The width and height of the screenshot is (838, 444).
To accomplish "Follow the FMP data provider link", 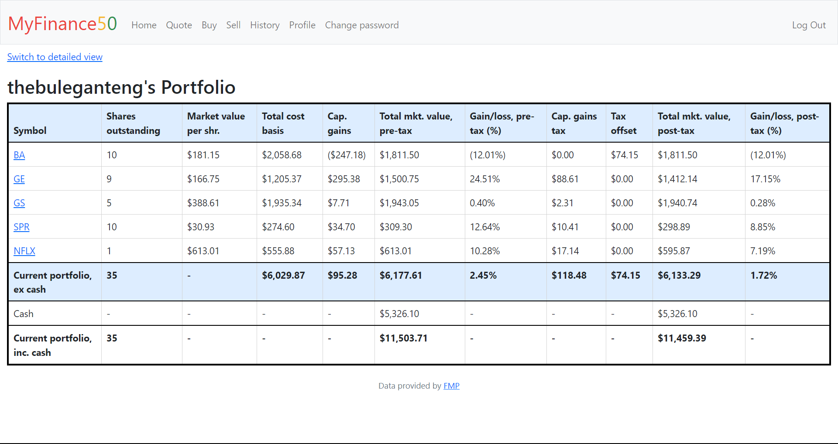I will coord(451,386).
